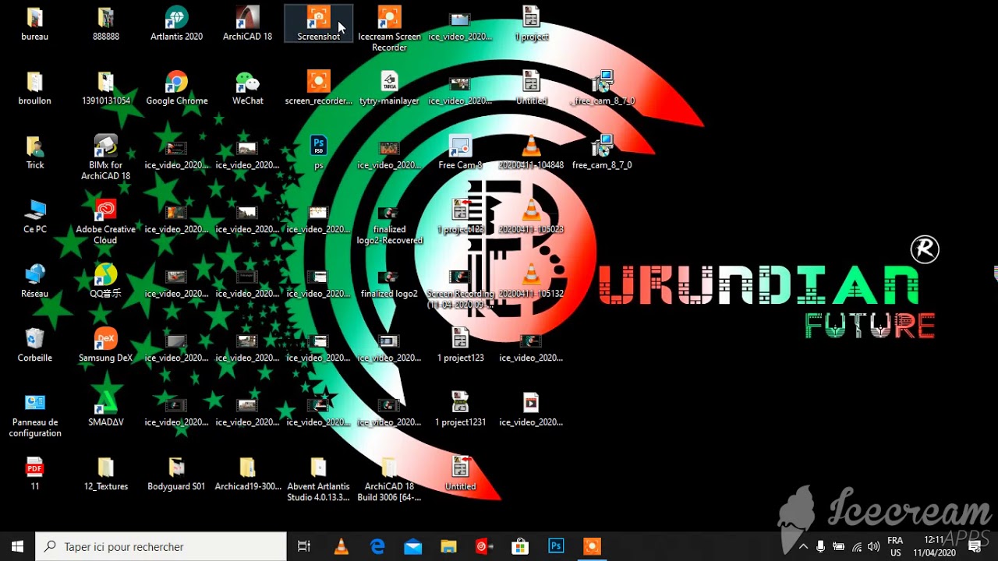This screenshot has width=998, height=561.
Task: Switch to Photoshop on the taskbar
Action: 556,546
